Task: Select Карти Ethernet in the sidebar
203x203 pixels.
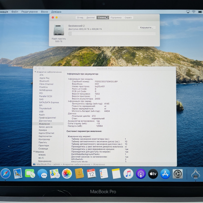Action: pyautogui.click(x=46, y=133)
